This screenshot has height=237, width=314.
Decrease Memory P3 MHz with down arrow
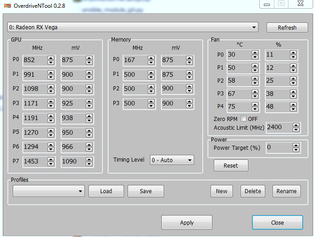click(151, 106)
